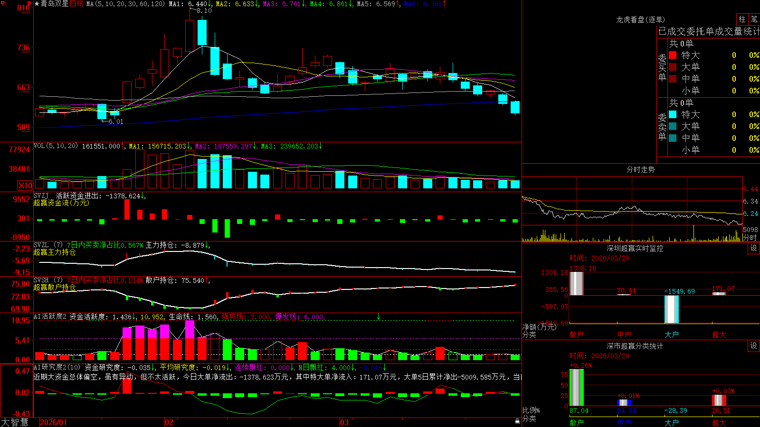Click the 大智慧 logo at bottom-left
Viewport: 760px width, 427px height.
(x=15, y=422)
